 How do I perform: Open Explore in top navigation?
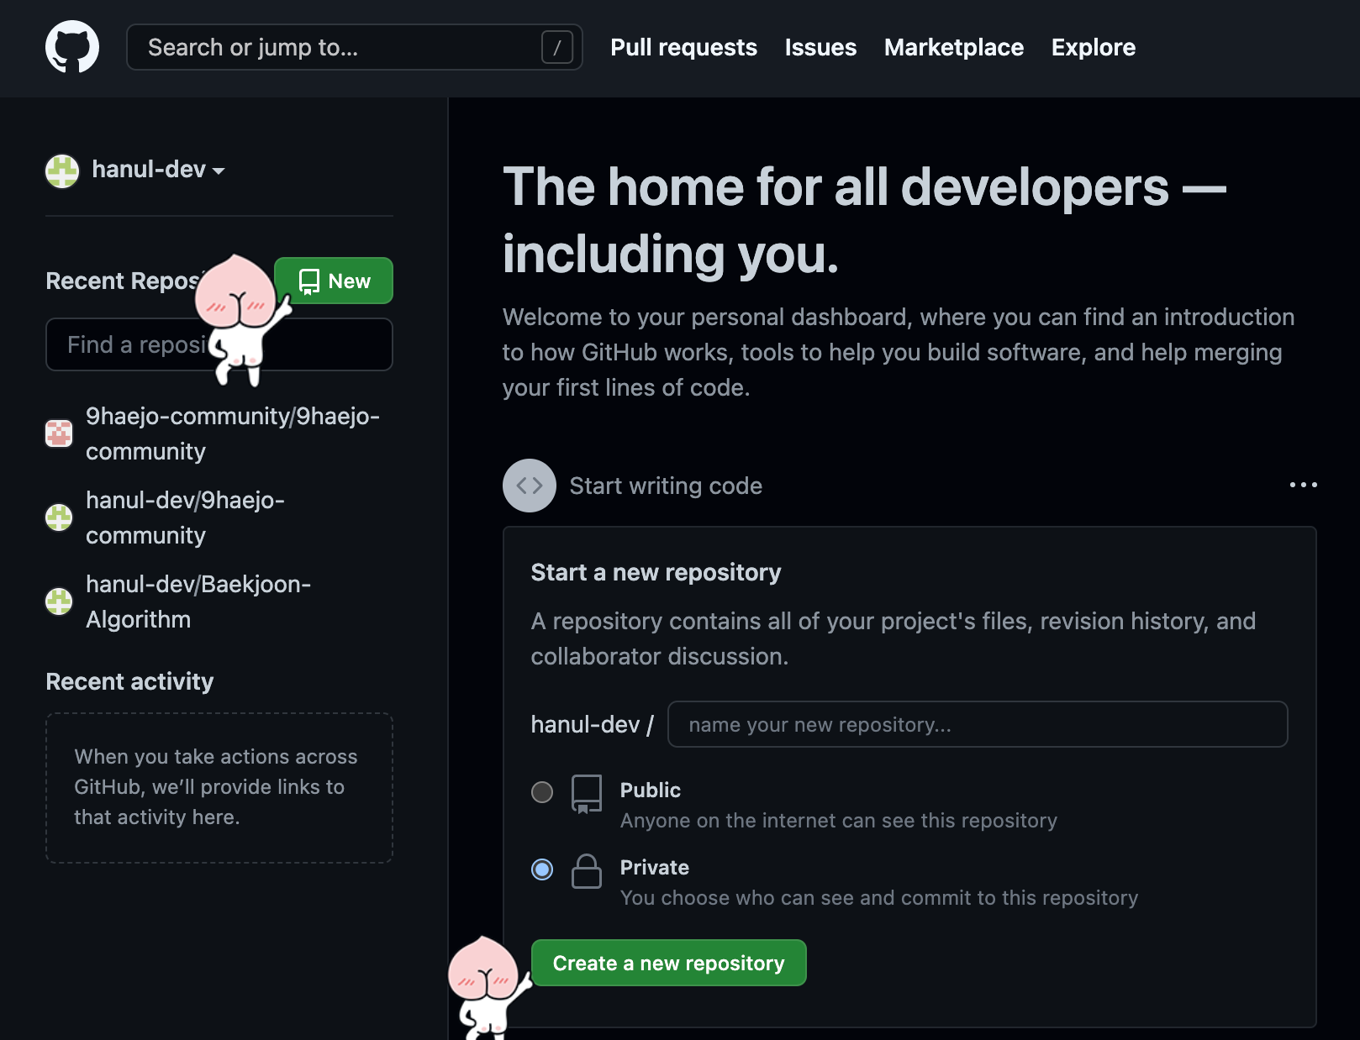(x=1093, y=47)
